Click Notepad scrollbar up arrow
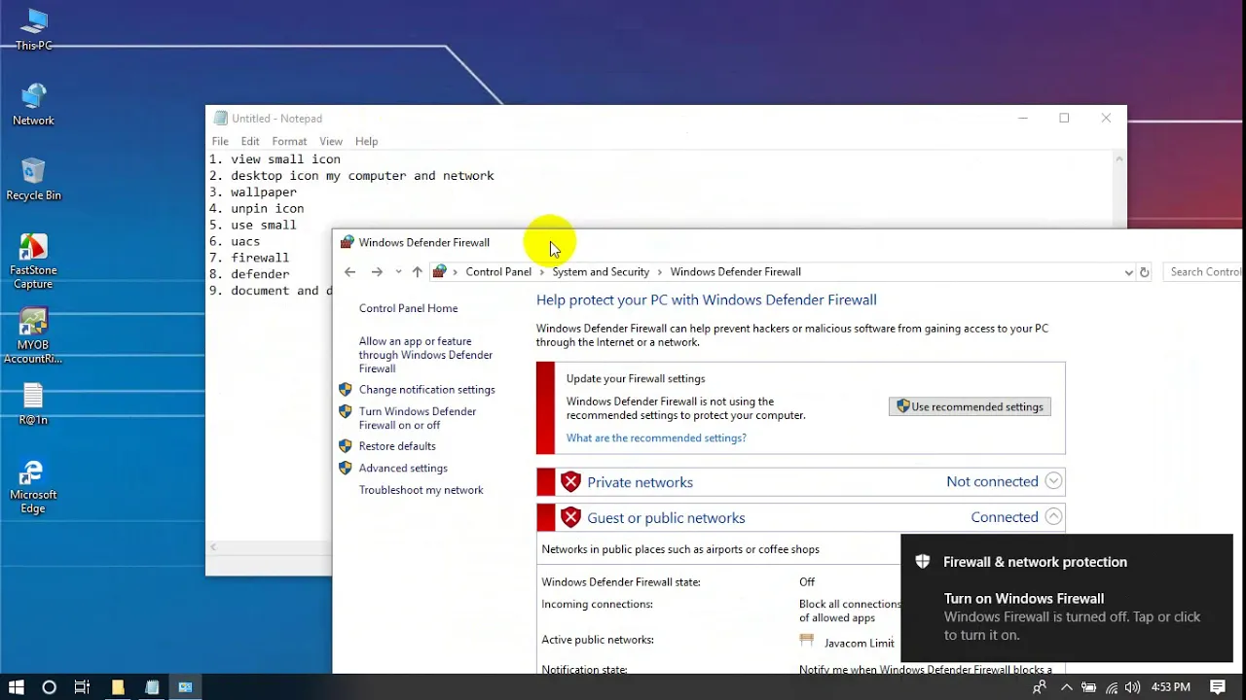 pos(1119,158)
